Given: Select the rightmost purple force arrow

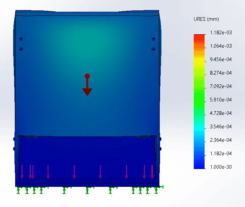Looking at the screenshot, I should tap(152, 172).
